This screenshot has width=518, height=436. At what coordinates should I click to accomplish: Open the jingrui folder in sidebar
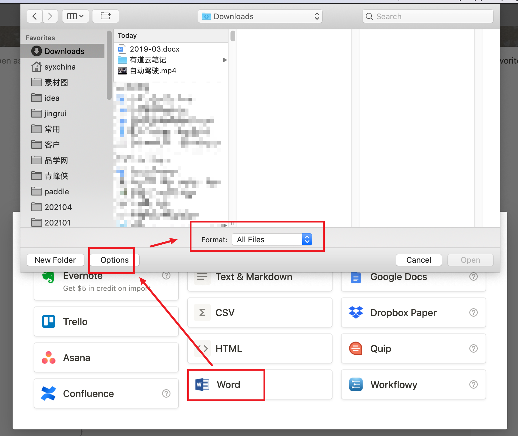63,113
